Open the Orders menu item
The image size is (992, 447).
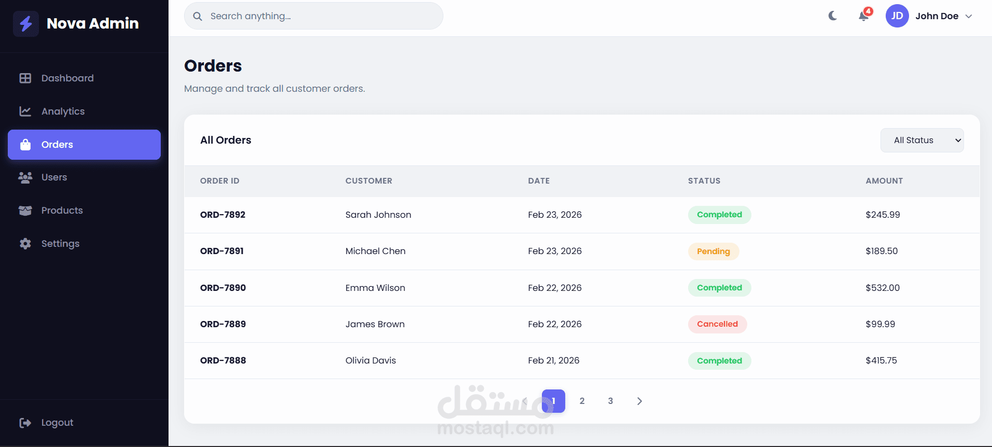coord(84,145)
